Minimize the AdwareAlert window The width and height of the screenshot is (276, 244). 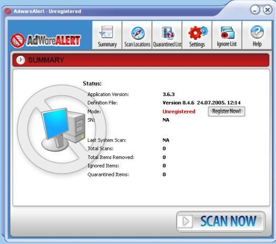point(254,10)
